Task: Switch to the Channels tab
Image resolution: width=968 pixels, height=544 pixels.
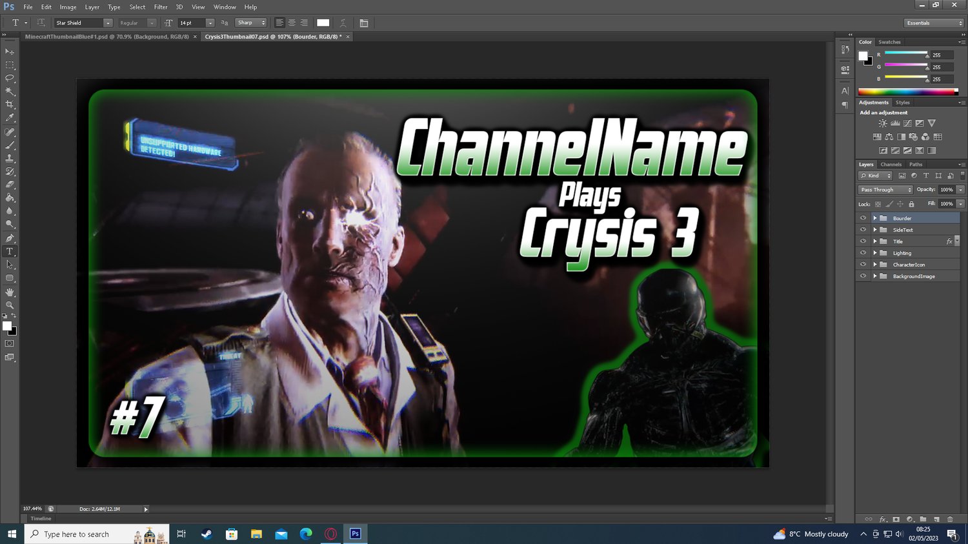Action: [x=891, y=165]
